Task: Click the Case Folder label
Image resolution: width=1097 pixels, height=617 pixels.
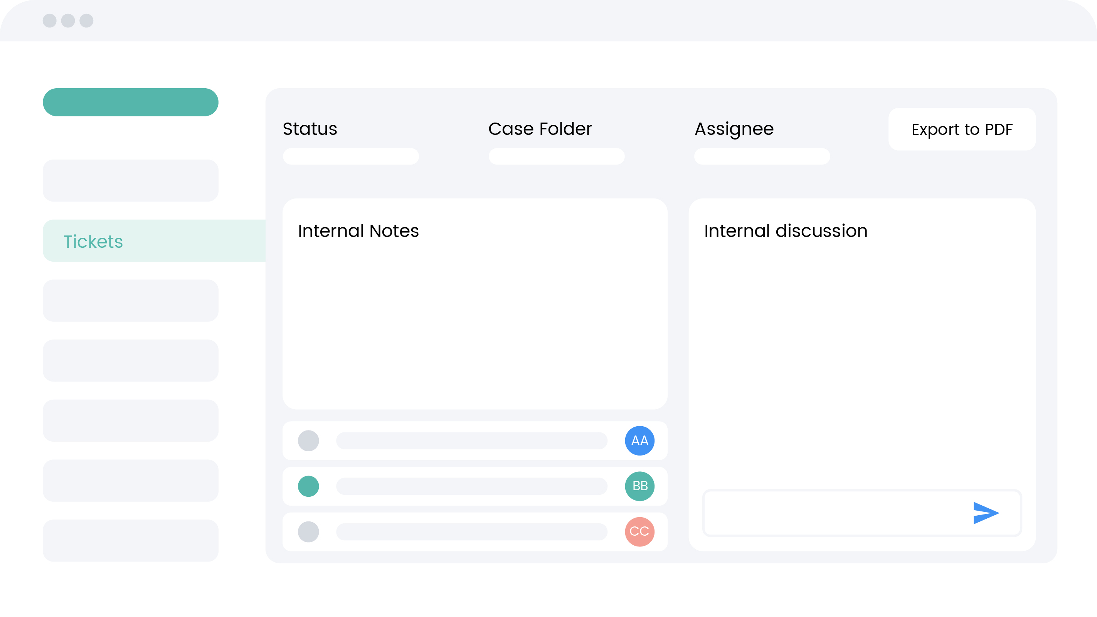Action: pos(540,129)
